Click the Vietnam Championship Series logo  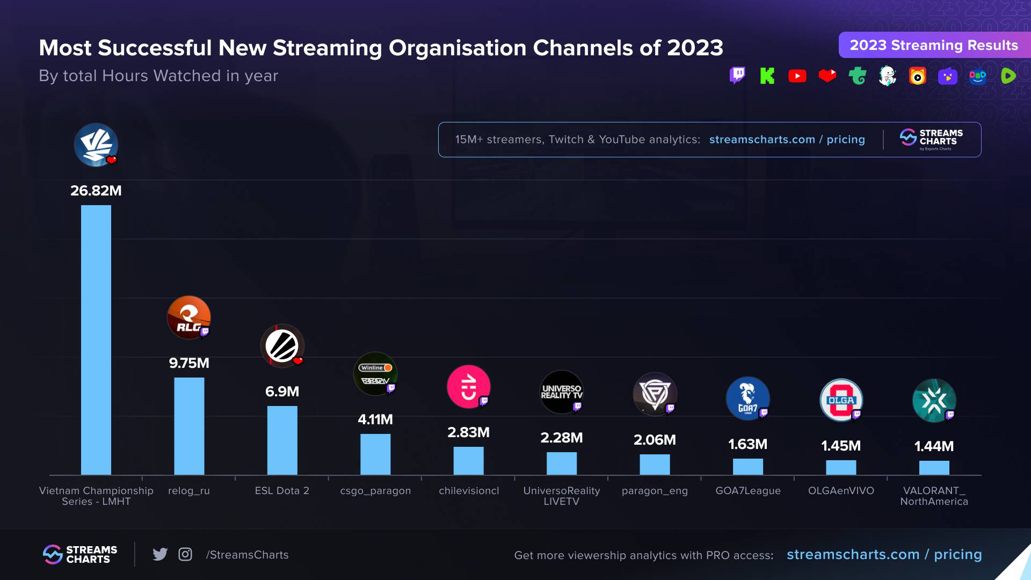(x=96, y=145)
